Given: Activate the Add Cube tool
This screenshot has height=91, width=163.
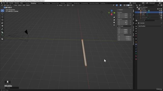Looking at the screenshot, I should 2,36.
